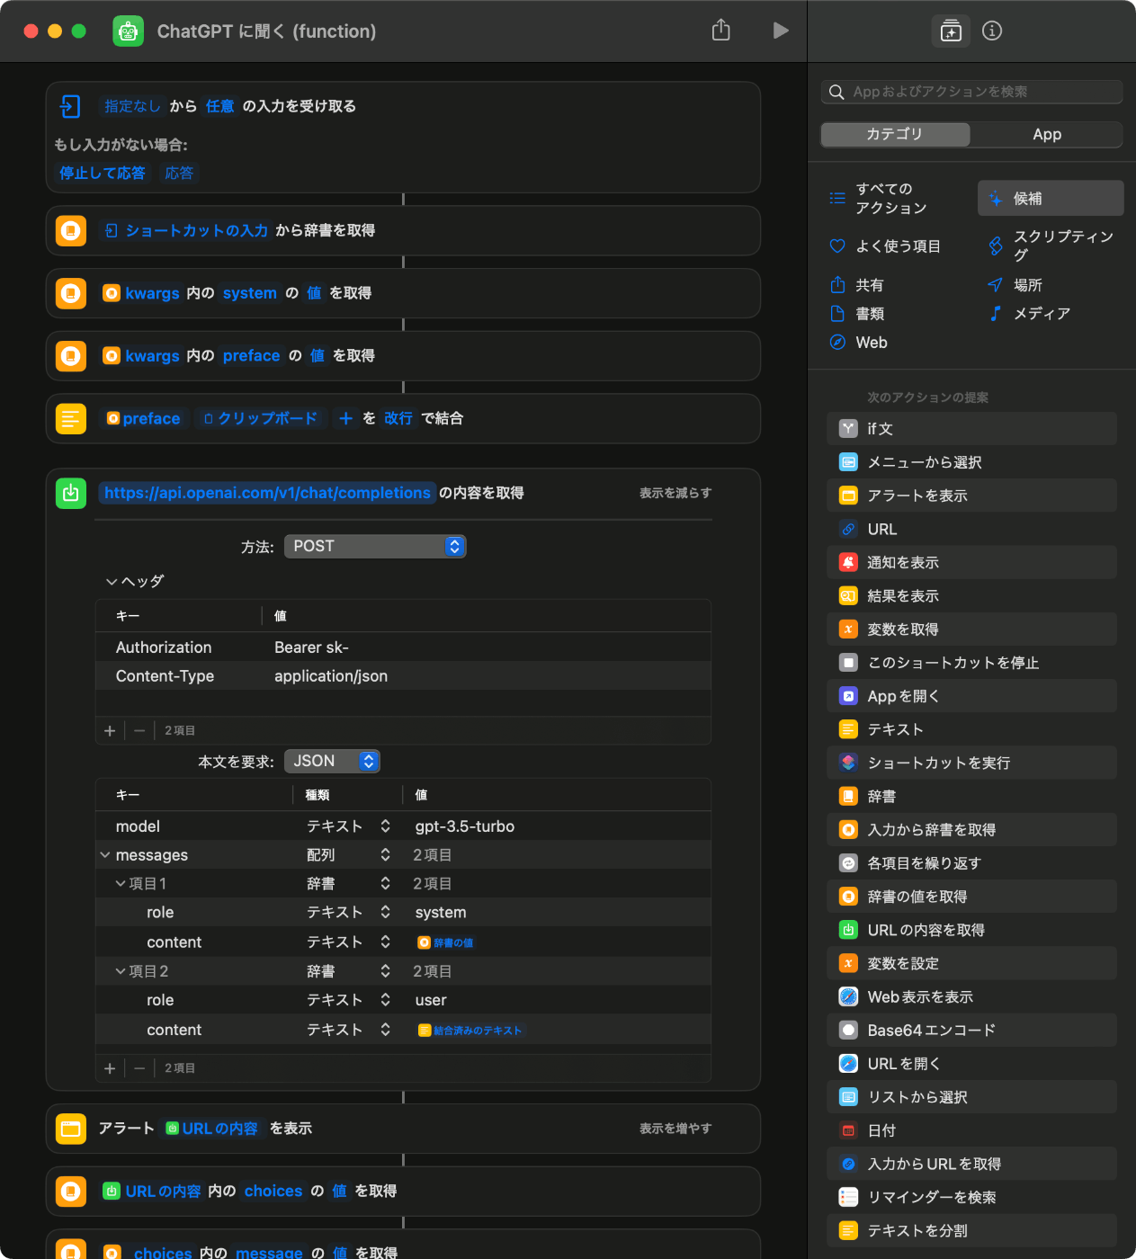Add the URL action icon
1136x1259 pixels.
click(x=848, y=529)
